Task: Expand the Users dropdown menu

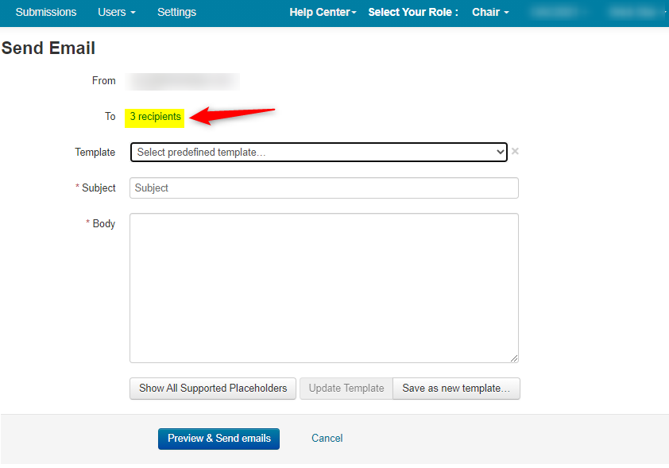Action: click(x=117, y=12)
